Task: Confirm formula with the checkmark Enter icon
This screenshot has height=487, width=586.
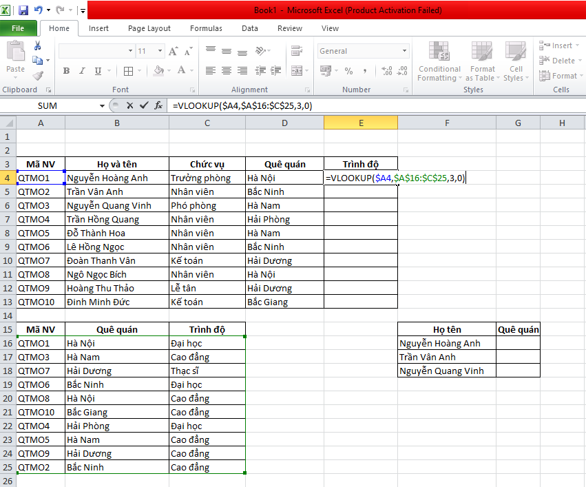Action: point(144,105)
